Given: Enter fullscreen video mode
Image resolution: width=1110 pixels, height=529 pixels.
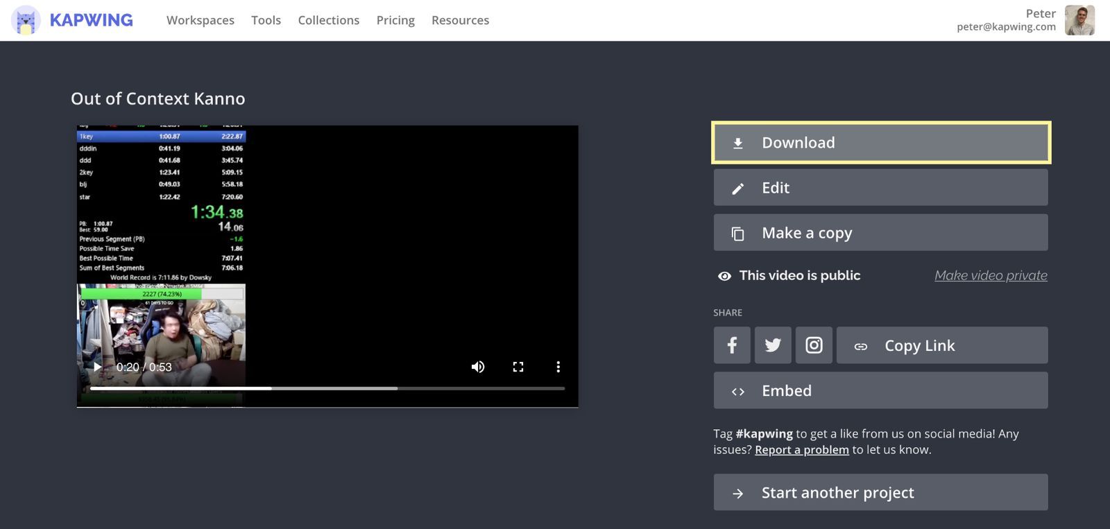Looking at the screenshot, I should click(x=518, y=367).
